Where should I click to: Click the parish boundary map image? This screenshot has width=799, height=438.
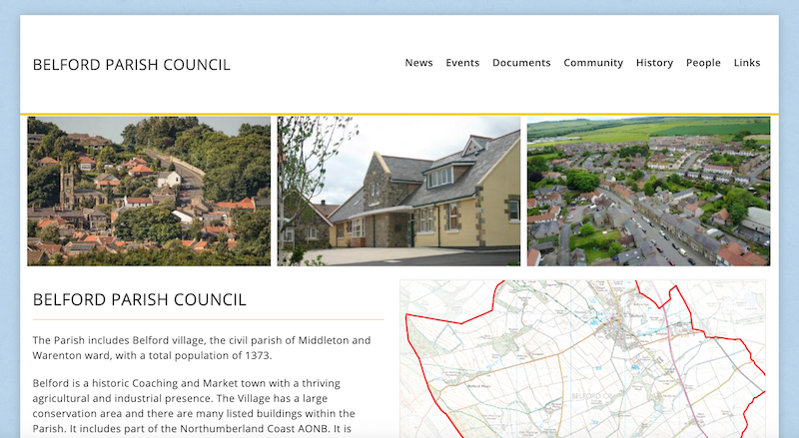click(x=582, y=358)
